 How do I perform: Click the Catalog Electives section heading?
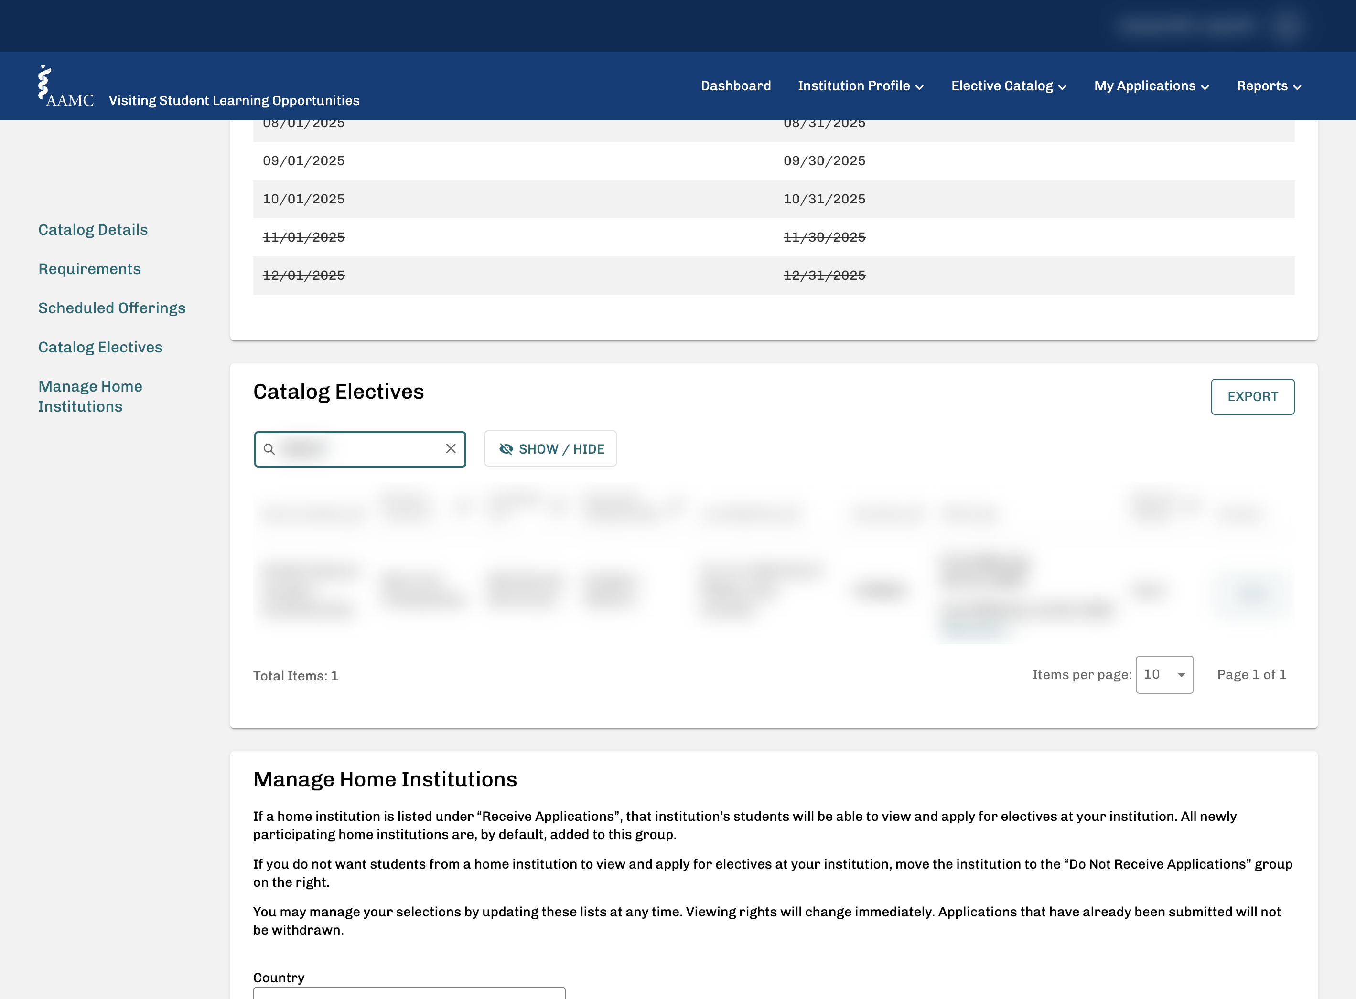[338, 392]
